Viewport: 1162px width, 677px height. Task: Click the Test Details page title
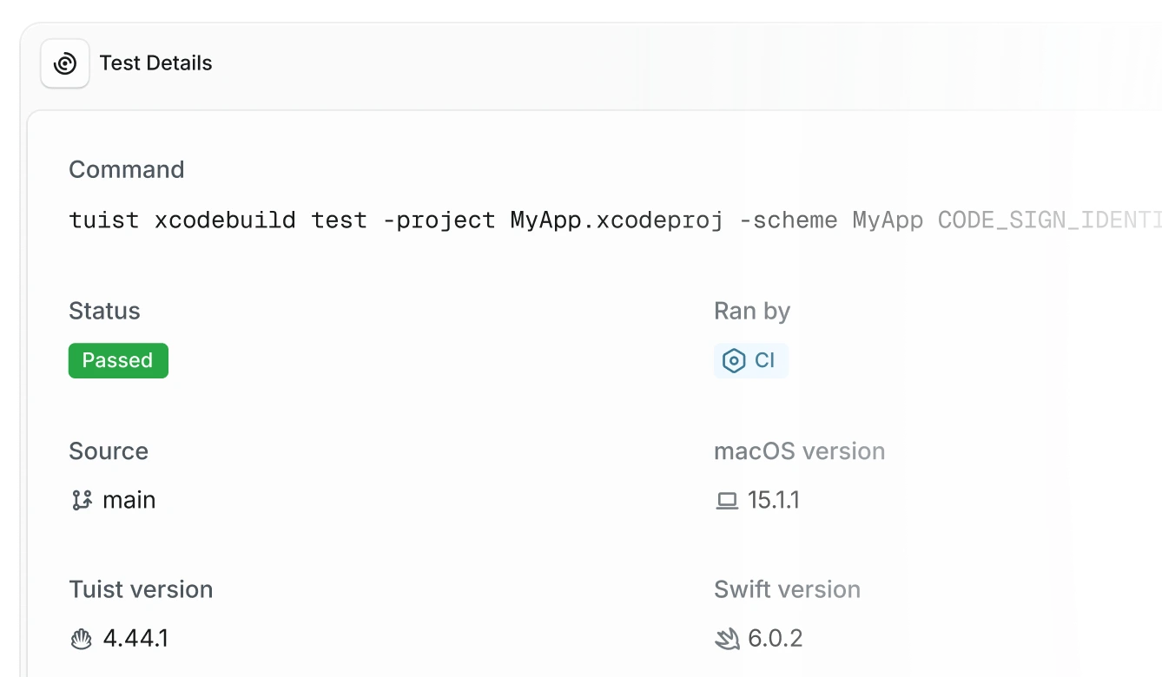click(x=155, y=63)
